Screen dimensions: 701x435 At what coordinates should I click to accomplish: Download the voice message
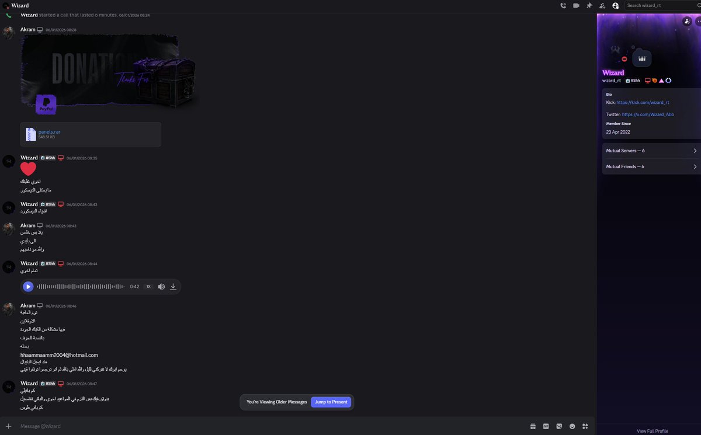pos(173,287)
